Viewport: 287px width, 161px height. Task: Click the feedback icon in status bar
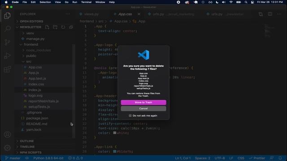point(272,158)
